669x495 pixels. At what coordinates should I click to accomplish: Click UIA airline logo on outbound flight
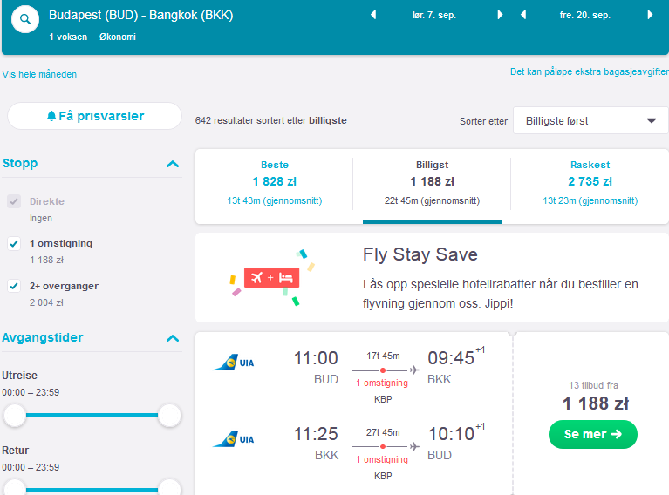coord(234,363)
